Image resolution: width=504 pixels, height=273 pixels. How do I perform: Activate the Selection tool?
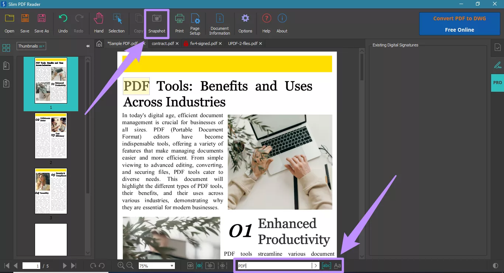pos(117,23)
